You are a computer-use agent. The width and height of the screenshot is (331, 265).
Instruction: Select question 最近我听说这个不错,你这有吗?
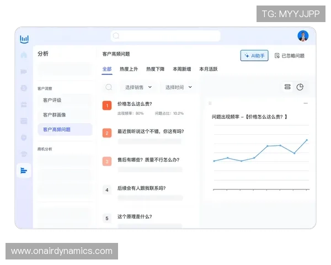pos(151,131)
